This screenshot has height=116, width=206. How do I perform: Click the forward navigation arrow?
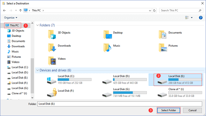[x=11, y=11]
